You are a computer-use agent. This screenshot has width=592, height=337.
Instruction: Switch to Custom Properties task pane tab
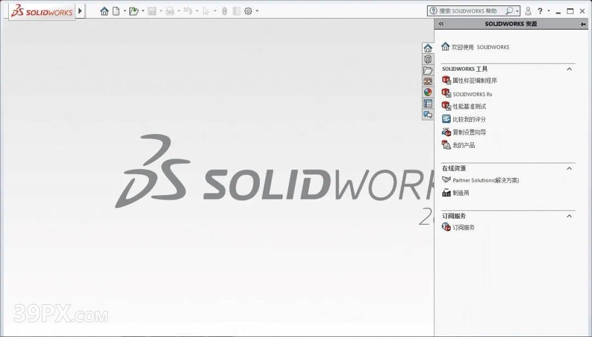coord(428,104)
